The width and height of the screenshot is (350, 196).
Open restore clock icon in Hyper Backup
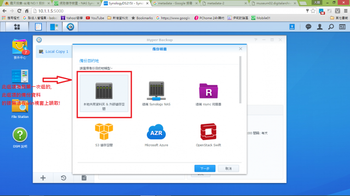click(x=63, y=178)
